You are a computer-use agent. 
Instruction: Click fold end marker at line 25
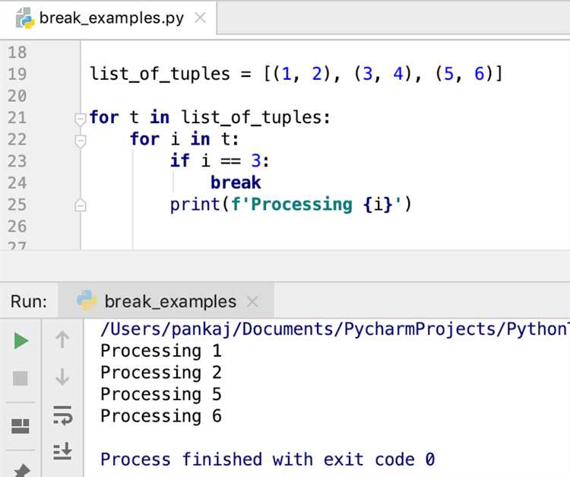point(80,205)
